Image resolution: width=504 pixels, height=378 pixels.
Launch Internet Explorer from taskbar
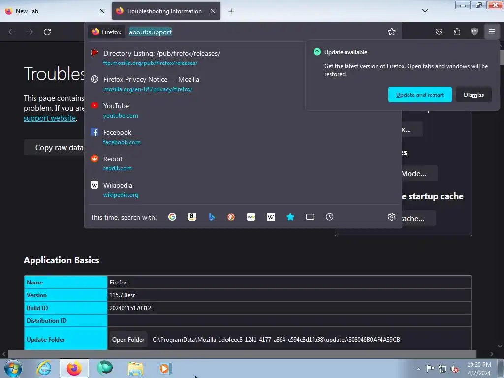tap(44, 368)
